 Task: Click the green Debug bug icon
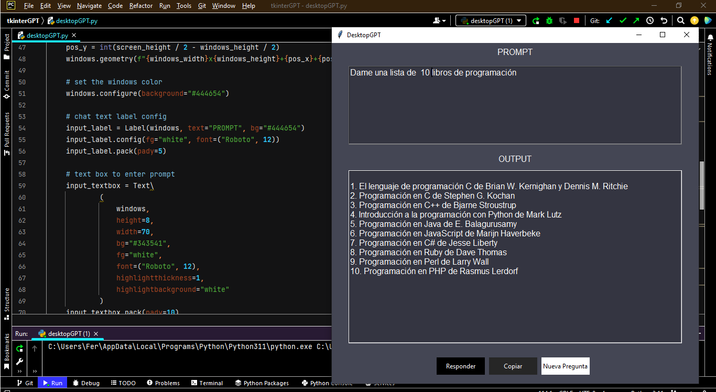549,21
